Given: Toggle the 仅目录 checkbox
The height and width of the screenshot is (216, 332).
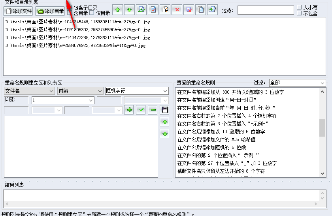Looking at the screenshot, I should [x=92, y=13].
